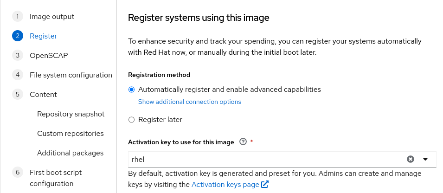
Task: Select Automatically register and enable advanced capabilities
Action: click(x=131, y=90)
